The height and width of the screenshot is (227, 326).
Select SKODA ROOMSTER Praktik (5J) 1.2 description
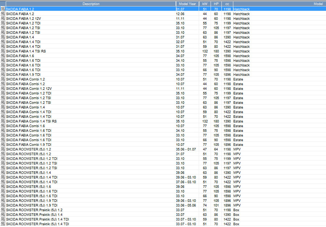coord(34,210)
